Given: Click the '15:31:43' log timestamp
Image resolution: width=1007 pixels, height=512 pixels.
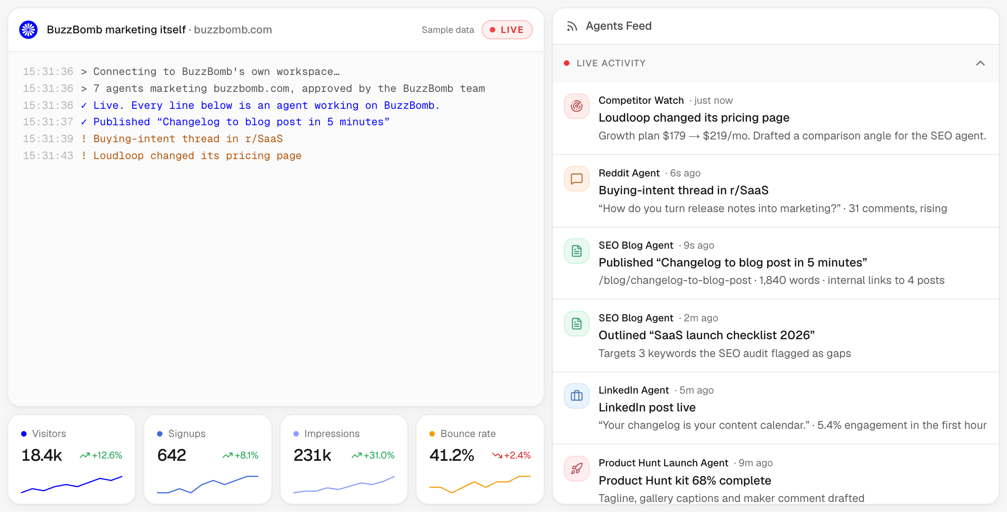Looking at the screenshot, I should pyautogui.click(x=48, y=156).
